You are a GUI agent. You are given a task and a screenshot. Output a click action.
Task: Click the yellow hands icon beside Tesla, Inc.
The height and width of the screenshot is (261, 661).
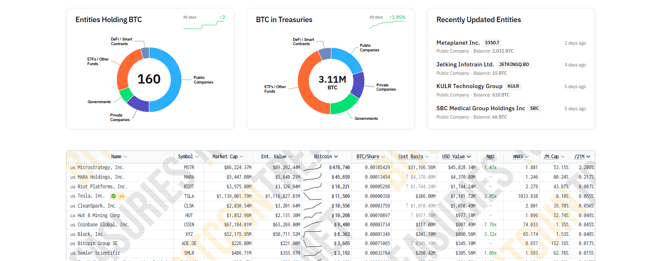[122, 196]
